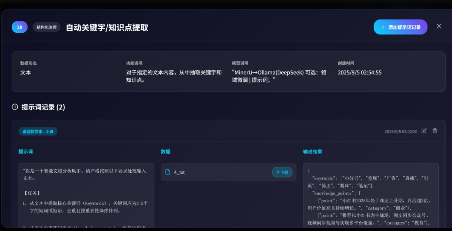Image resolution: width=452 pixels, height=231 pixels.
Task: Select the 语音转文本--上课 tag
Action: click(x=38, y=131)
